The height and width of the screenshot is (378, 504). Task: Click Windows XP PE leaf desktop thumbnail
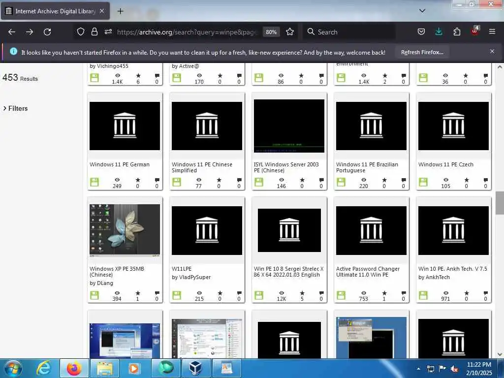coord(125,230)
